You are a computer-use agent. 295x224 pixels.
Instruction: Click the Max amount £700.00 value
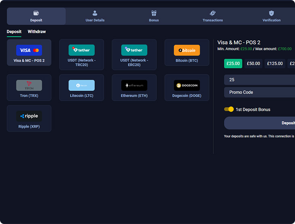coord(284,49)
